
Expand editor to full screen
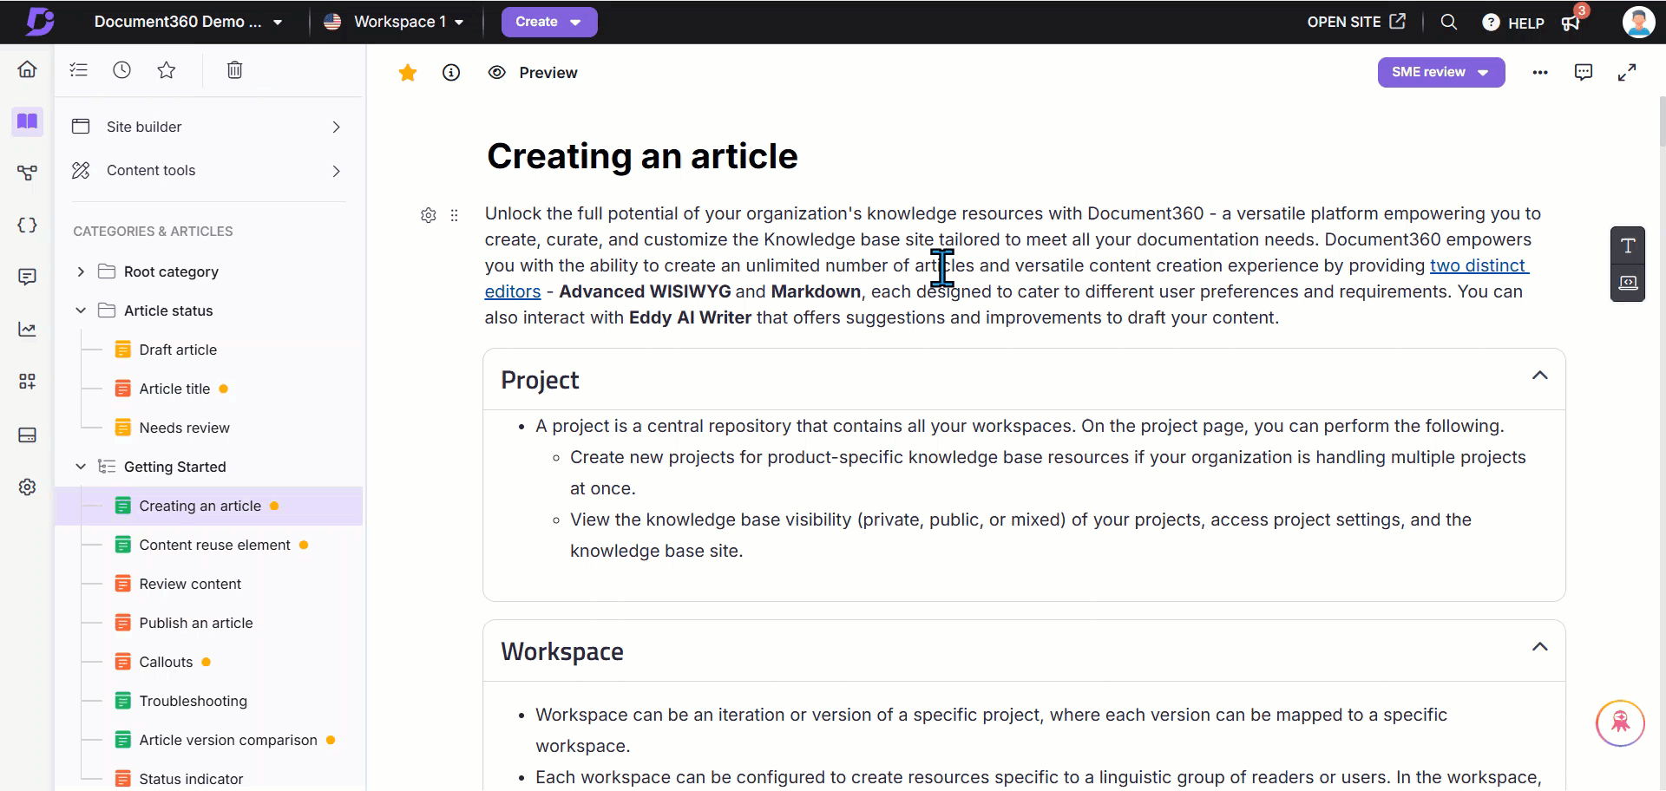pyautogui.click(x=1627, y=73)
